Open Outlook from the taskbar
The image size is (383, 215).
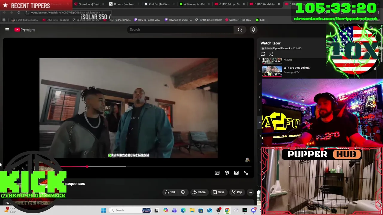(x=209, y=210)
